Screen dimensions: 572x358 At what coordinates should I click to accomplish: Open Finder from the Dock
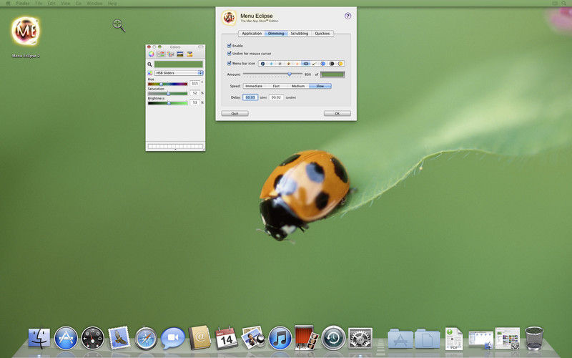click(x=39, y=338)
